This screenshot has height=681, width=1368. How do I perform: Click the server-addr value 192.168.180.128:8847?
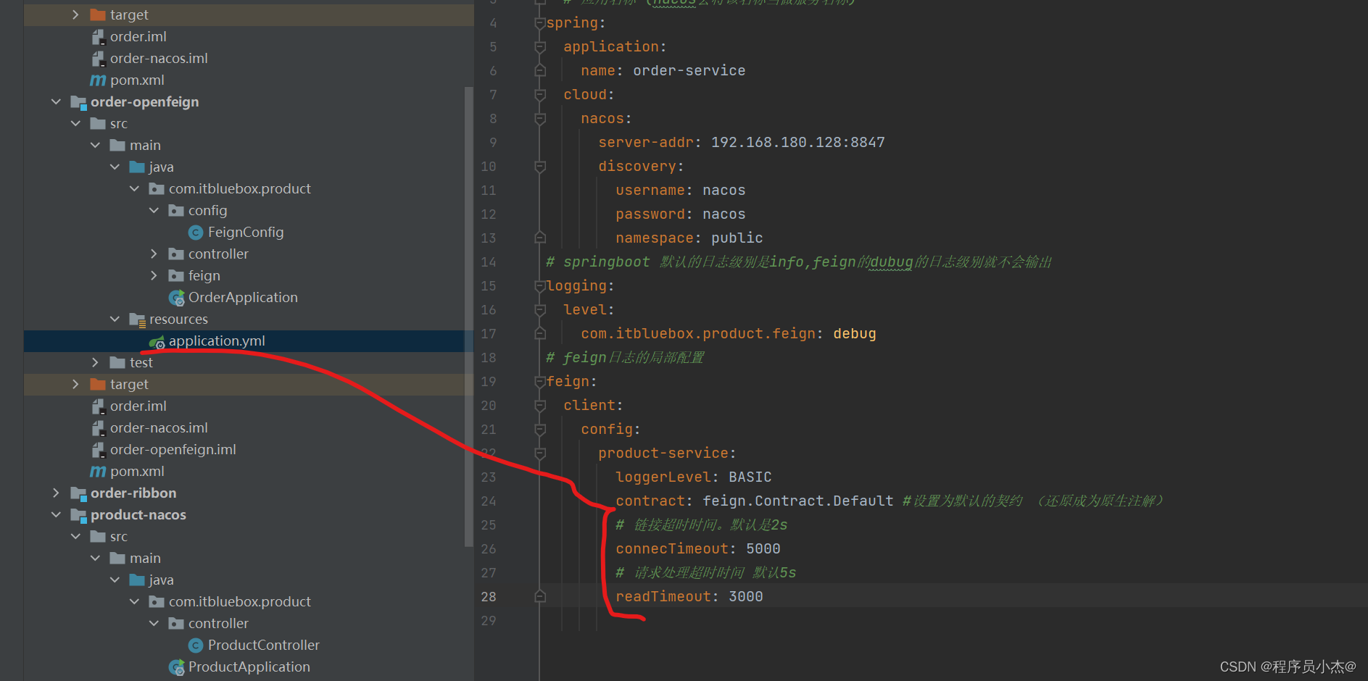tap(797, 142)
